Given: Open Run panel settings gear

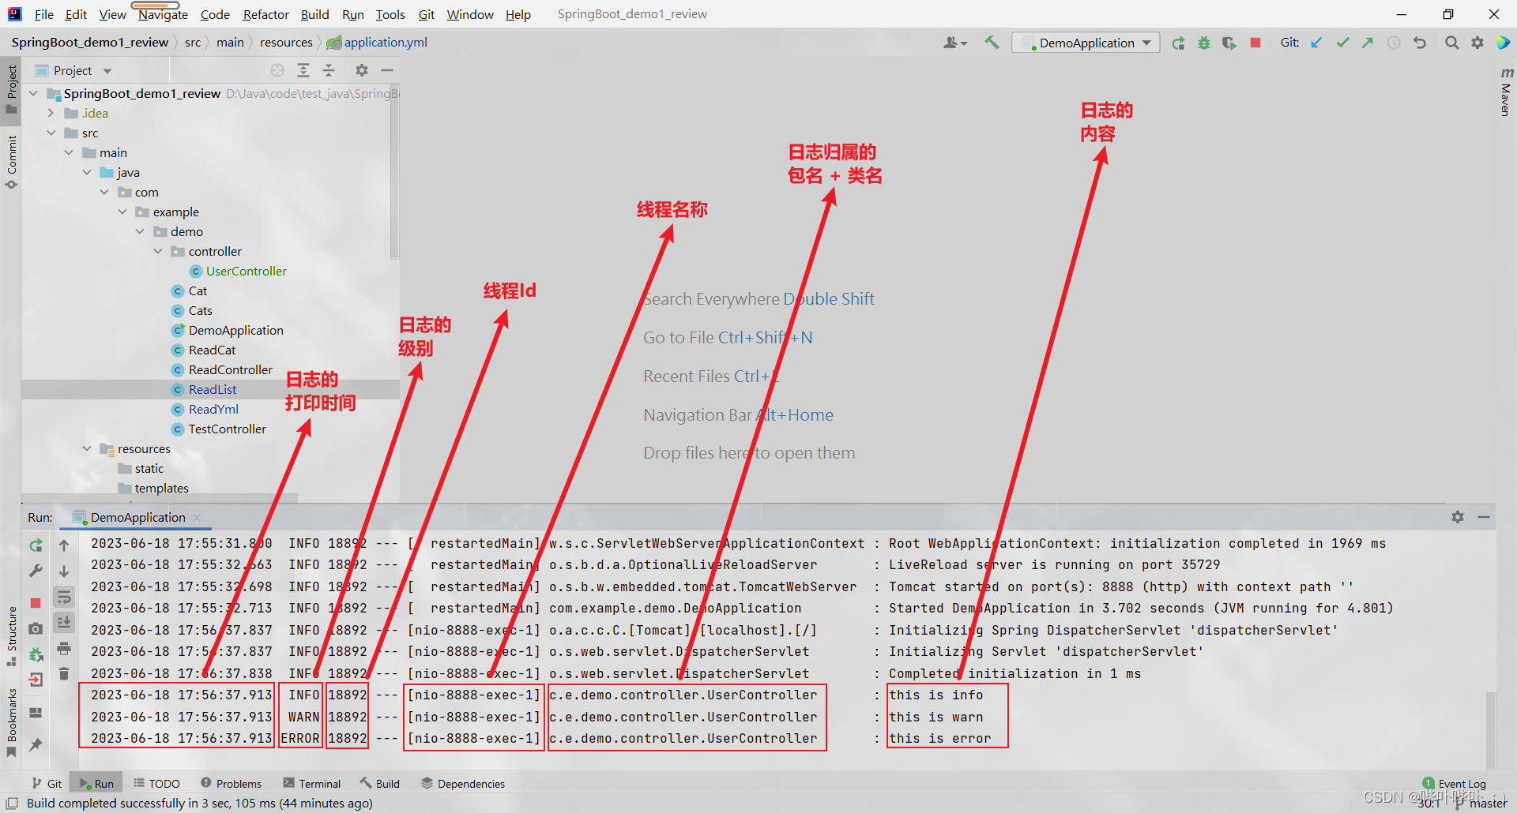Looking at the screenshot, I should click(1458, 517).
